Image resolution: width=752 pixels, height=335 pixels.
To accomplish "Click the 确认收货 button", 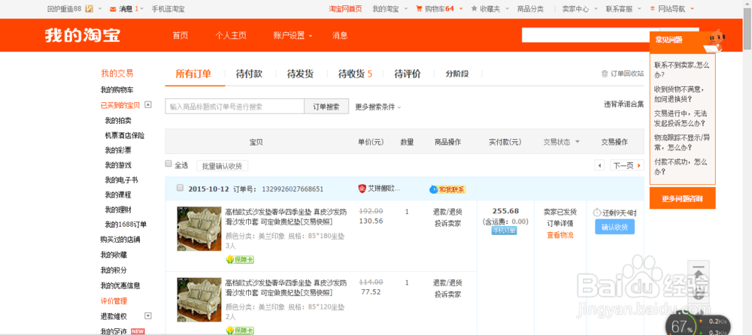I will (x=615, y=227).
